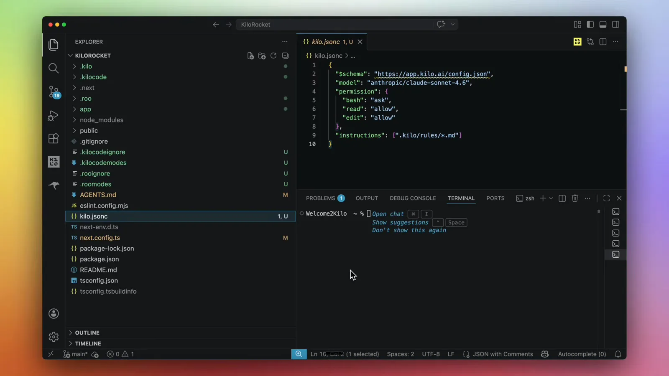Open the schema URL in editor

[x=432, y=74]
